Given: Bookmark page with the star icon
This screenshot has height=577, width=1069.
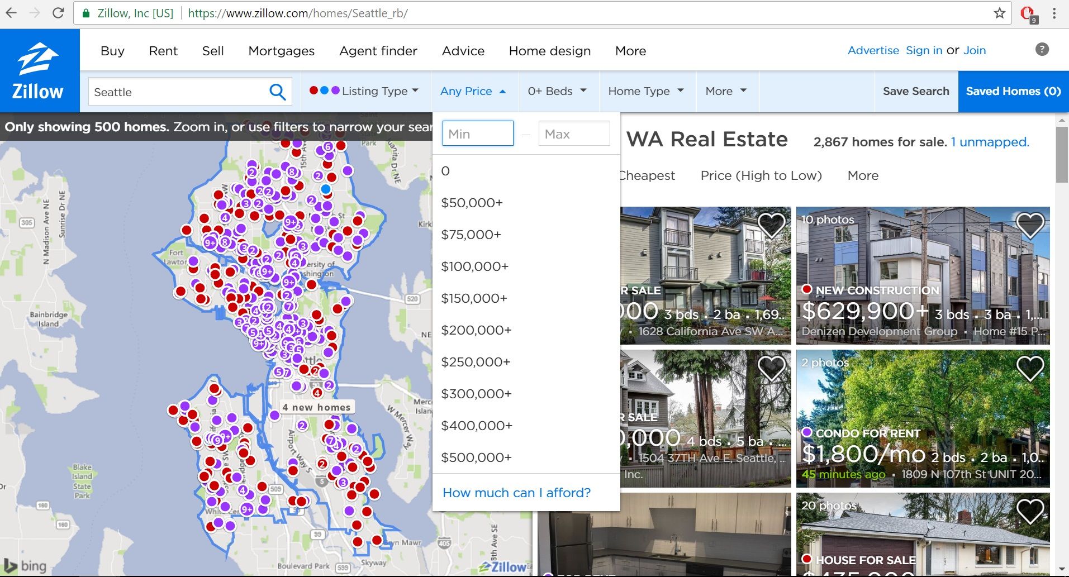Looking at the screenshot, I should click(x=999, y=13).
